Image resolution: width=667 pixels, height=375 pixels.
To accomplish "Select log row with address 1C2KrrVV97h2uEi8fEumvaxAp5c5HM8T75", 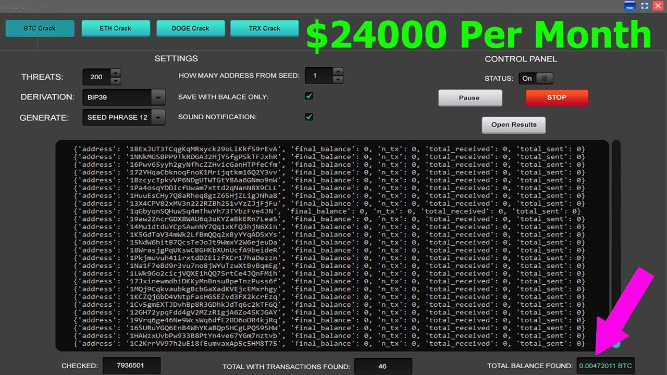I will [329, 344].
